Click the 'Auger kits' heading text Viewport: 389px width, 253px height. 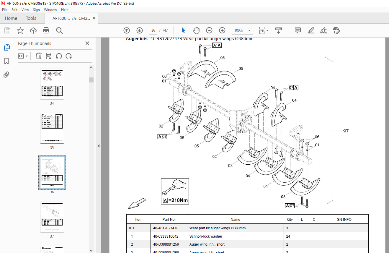[x=136, y=39]
